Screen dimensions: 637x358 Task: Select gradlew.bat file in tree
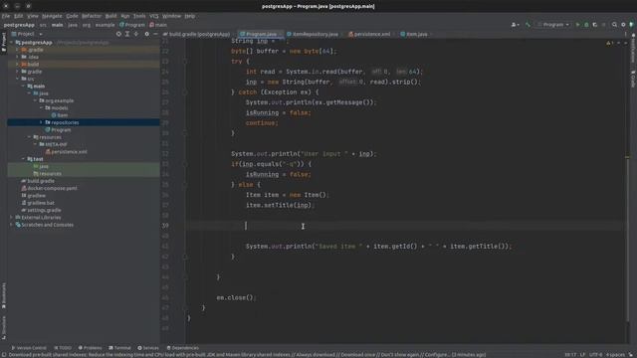pos(38,203)
